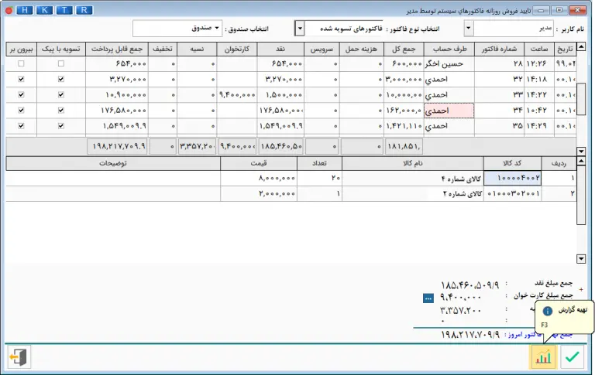The image size is (595, 375).
Task: Uncheck بیرون بر checkbox for invoice 34
Action: pos(19,110)
